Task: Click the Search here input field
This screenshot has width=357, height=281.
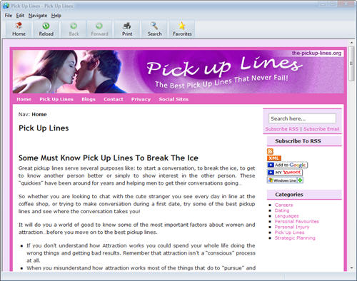Action: coord(302,118)
